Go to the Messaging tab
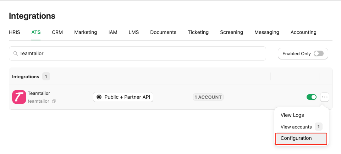This screenshot has width=341, height=154. click(x=267, y=32)
